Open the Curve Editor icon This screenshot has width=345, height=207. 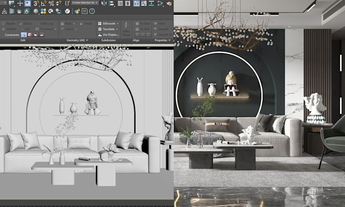coord(144,4)
